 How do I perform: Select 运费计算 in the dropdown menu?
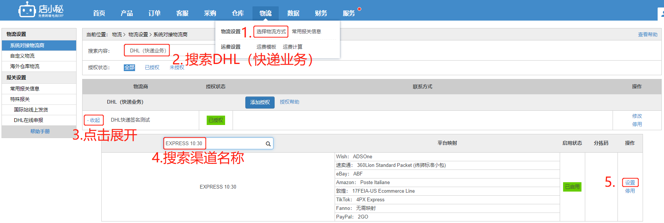coord(293,47)
